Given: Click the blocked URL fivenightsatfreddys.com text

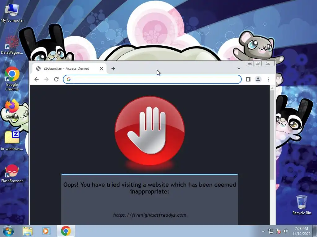Looking at the screenshot, I should pyautogui.click(x=150, y=215).
